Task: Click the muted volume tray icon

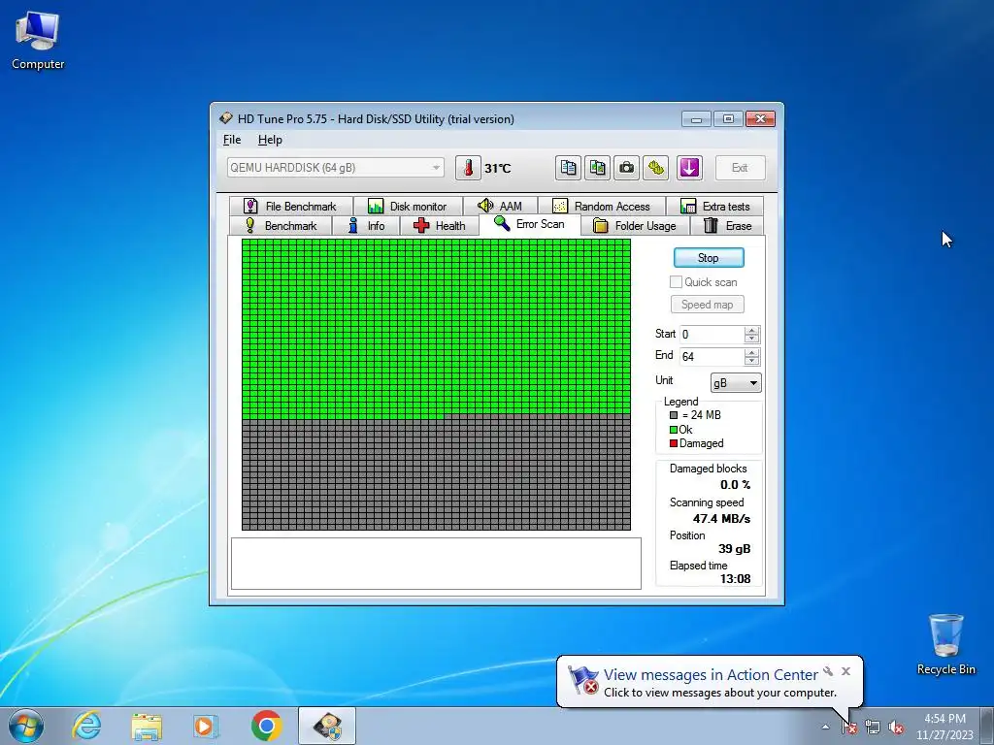Action: click(895, 728)
